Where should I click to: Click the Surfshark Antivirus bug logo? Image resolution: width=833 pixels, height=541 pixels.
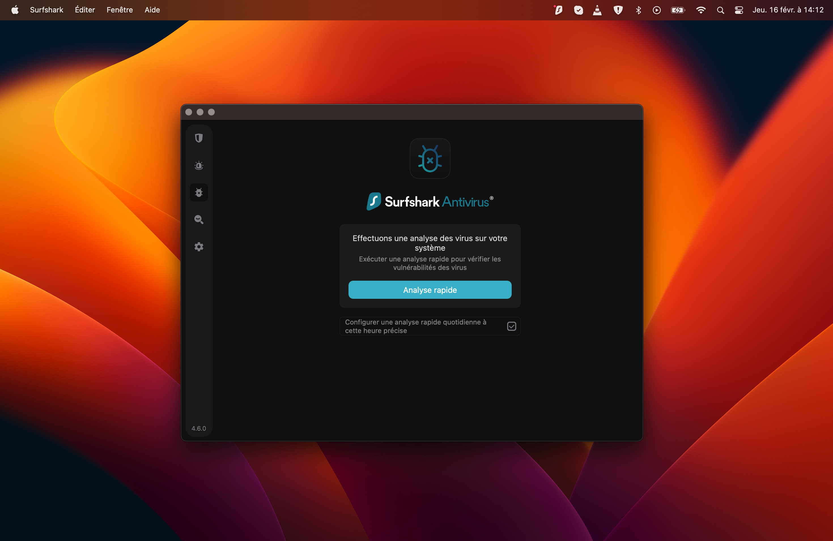pyautogui.click(x=430, y=158)
